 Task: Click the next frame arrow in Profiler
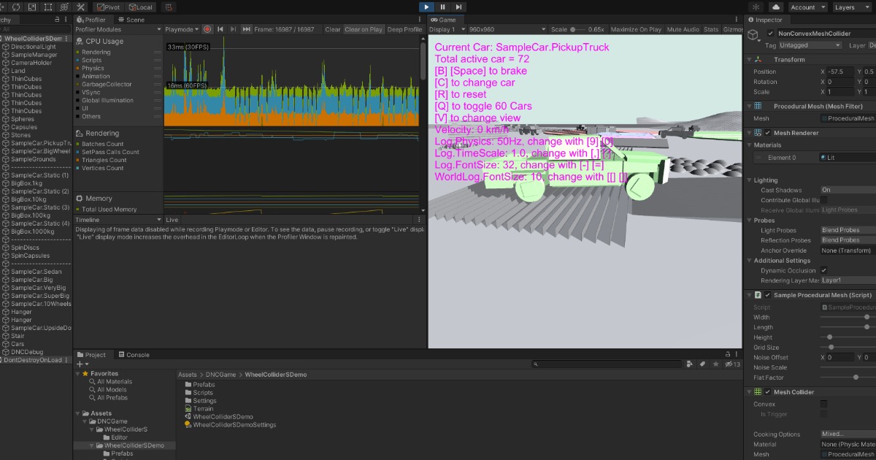click(x=233, y=29)
